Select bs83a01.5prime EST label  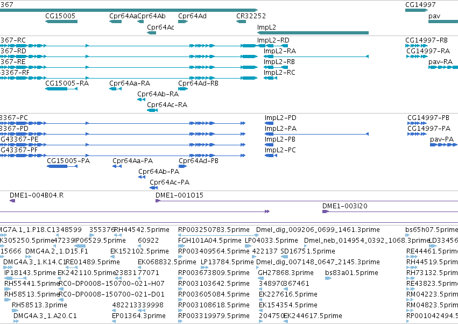coord(351,273)
